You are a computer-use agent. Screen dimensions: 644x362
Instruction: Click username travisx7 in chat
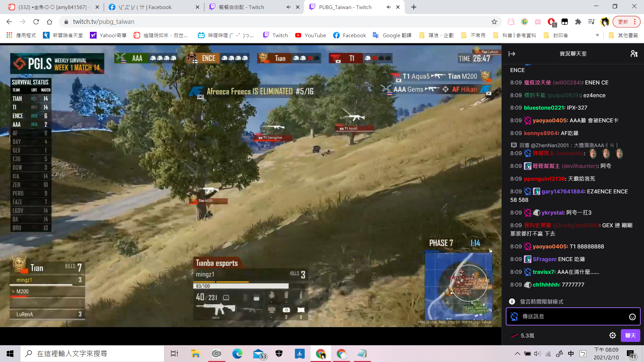pyautogui.click(x=543, y=272)
